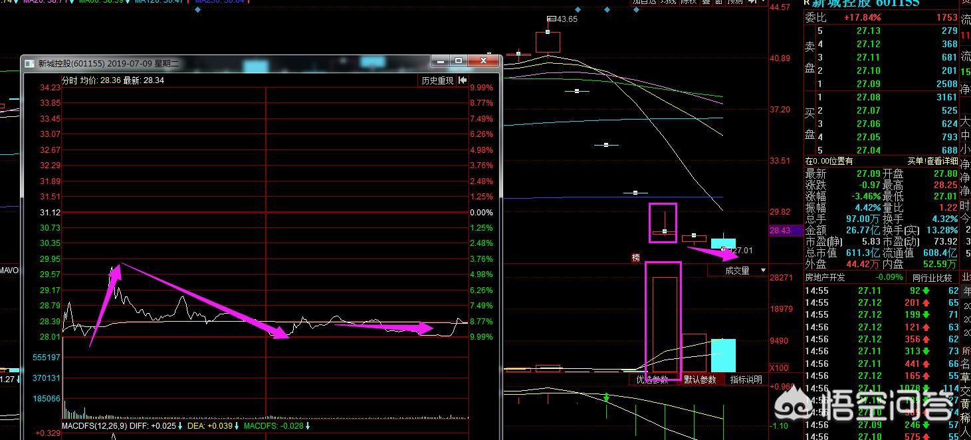Click the 预测 toolbar button
The image size is (971, 440).
tap(734, 2)
